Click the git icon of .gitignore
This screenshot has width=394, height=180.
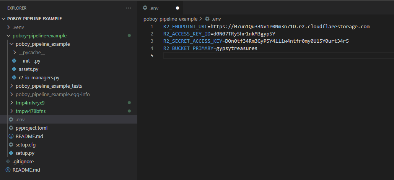[8, 161]
